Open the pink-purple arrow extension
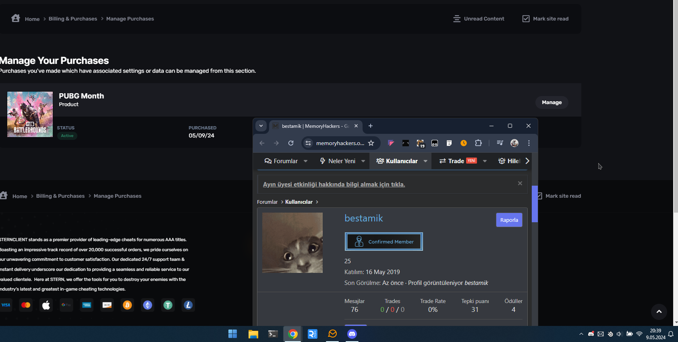This screenshot has width=678, height=342. (391, 143)
